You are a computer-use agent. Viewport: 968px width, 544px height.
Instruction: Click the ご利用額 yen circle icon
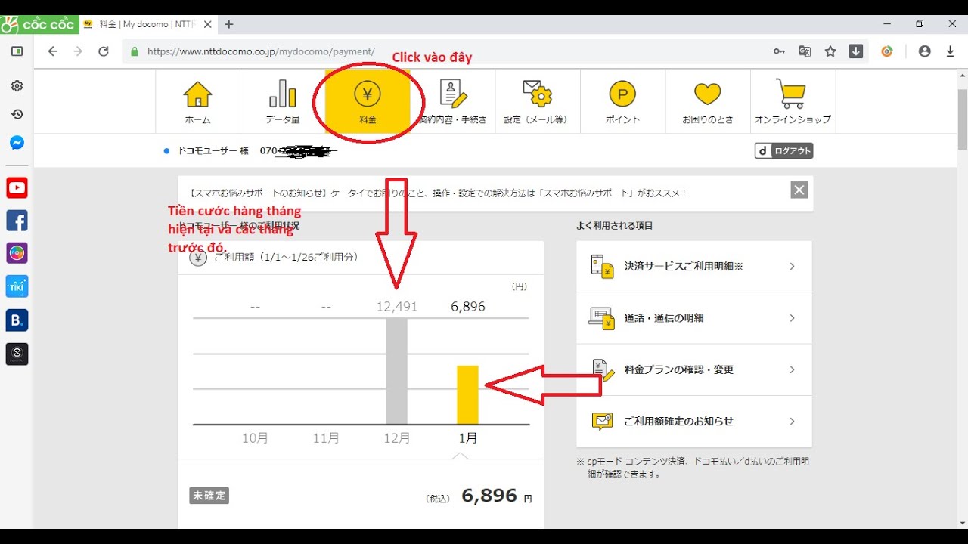[198, 258]
